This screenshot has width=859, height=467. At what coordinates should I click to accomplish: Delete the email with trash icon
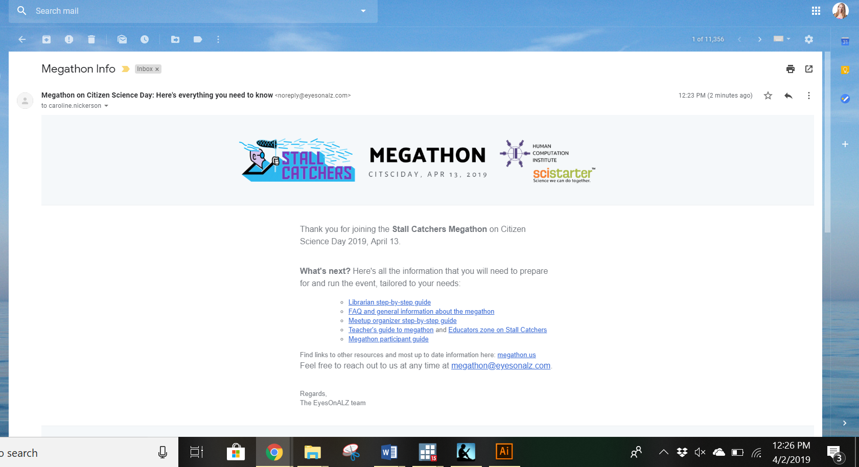coord(91,39)
